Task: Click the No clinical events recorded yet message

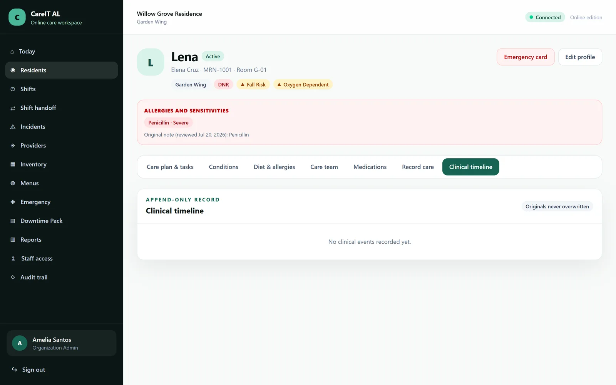Action: pyautogui.click(x=370, y=242)
